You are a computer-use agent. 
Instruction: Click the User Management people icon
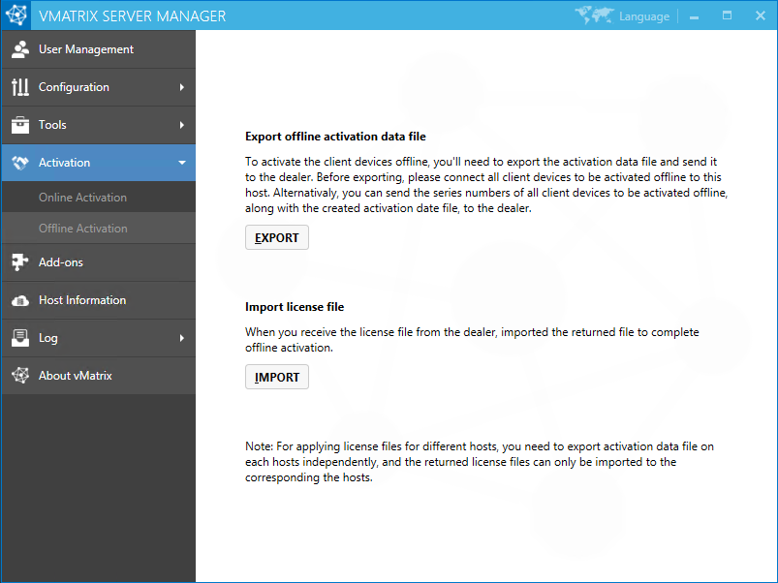tap(20, 49)
